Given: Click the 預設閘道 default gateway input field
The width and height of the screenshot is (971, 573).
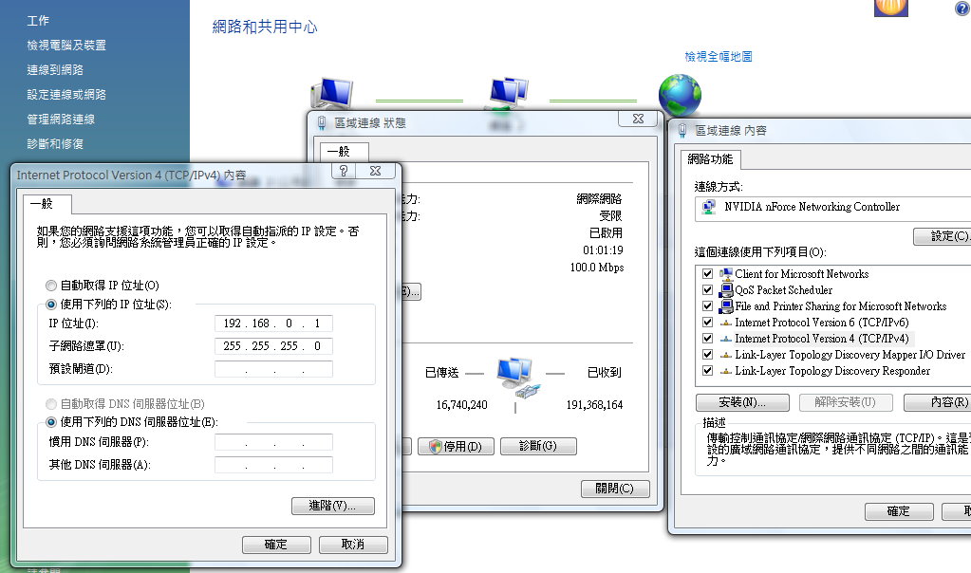Looking at the screenshot, I should click(273, 369).
